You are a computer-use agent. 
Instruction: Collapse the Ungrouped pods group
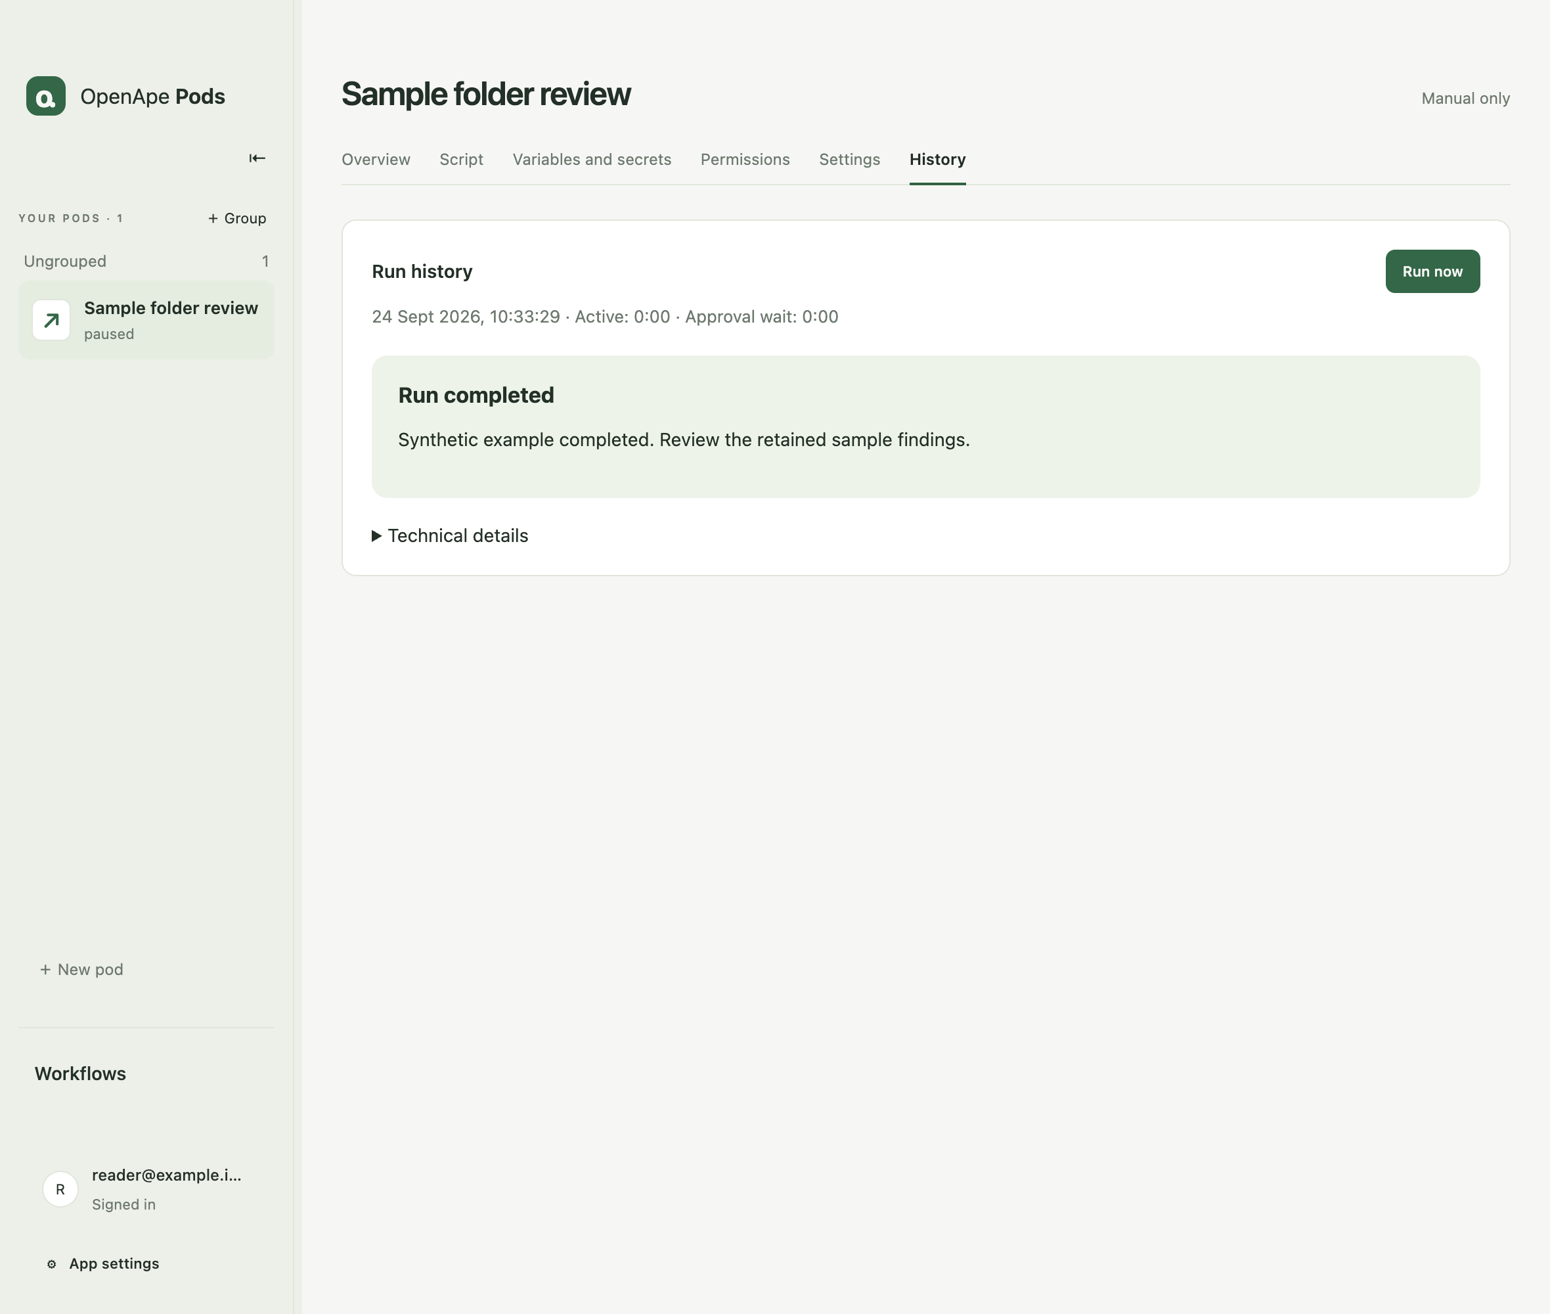pyautogui.click(x=146, y=261)
